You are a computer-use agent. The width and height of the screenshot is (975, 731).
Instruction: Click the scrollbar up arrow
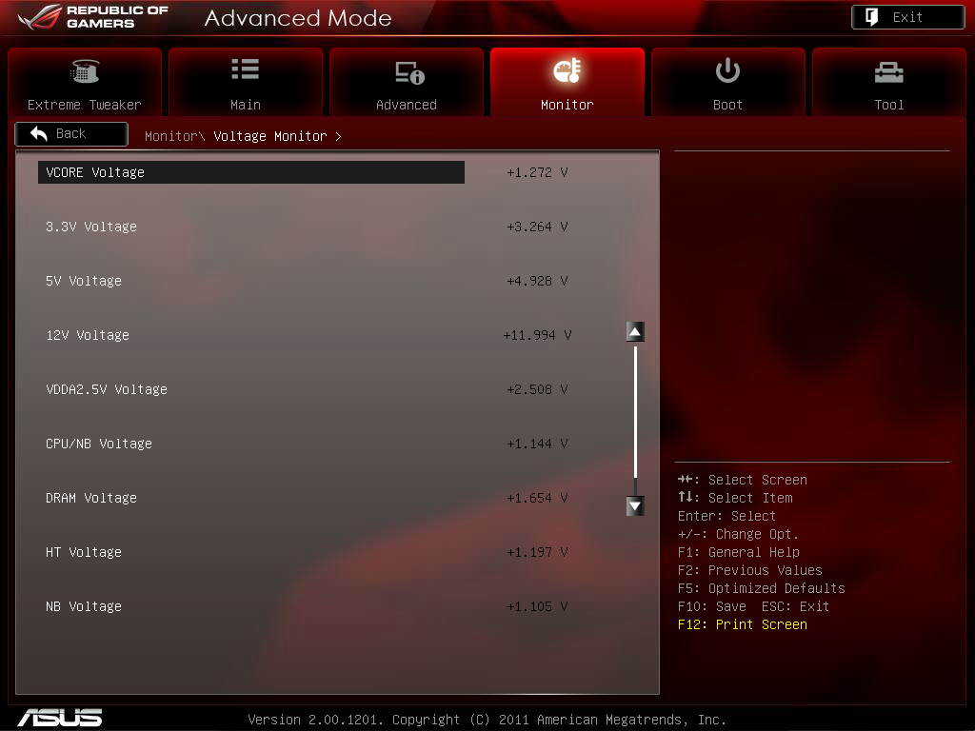pos(635,332)
